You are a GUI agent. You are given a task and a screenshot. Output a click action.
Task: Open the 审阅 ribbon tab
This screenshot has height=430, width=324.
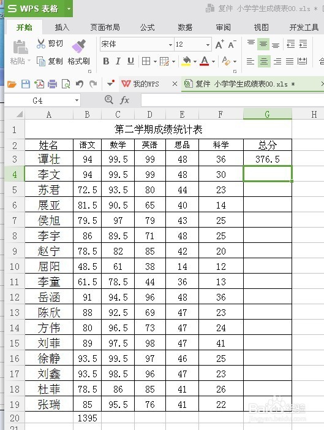pyautogui.click(x=223, y=28)
